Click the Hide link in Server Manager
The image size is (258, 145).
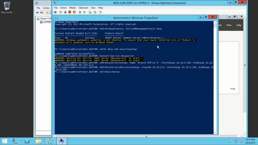tap(233, 89)
